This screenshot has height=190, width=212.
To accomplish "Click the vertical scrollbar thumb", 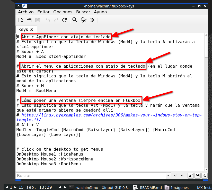I will 206,47.
